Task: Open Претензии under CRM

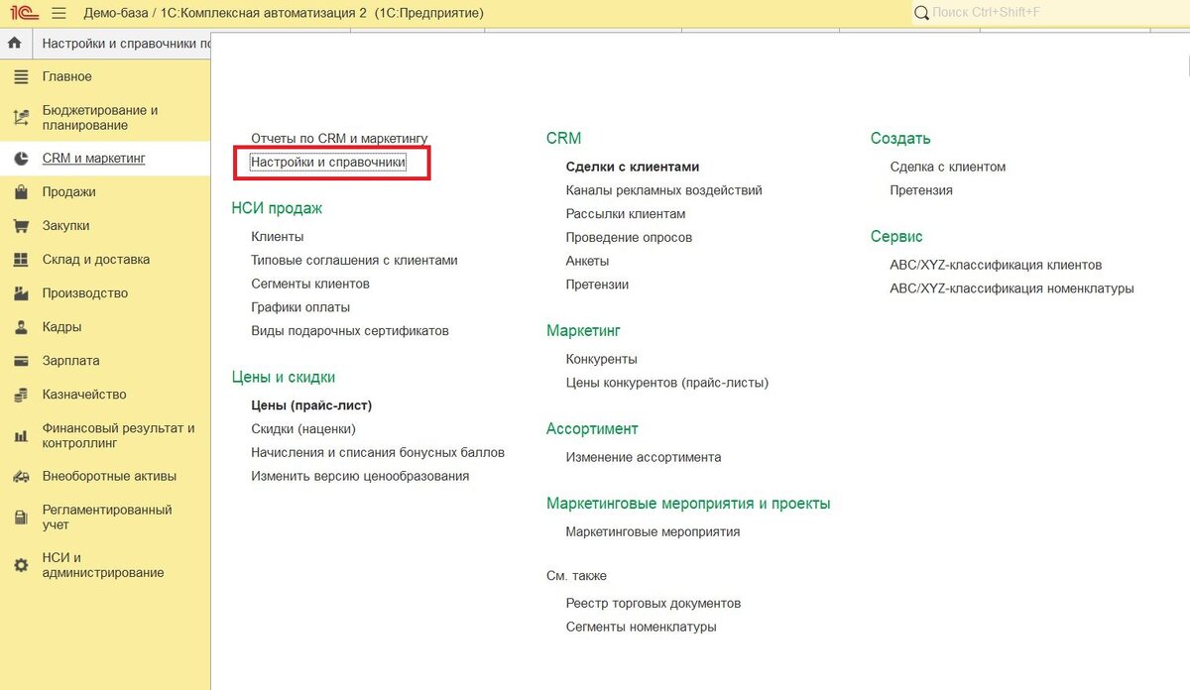Action: click(x=597, y=285)
